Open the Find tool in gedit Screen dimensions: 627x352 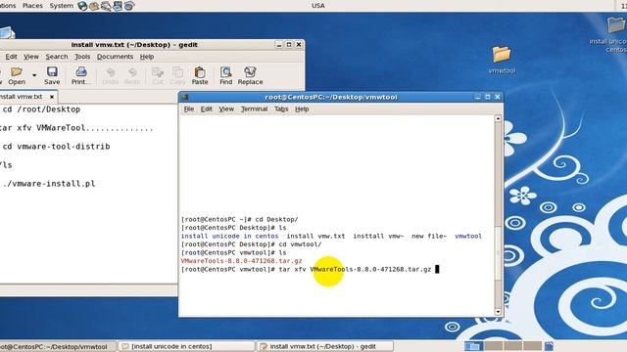tap(226, 76)
